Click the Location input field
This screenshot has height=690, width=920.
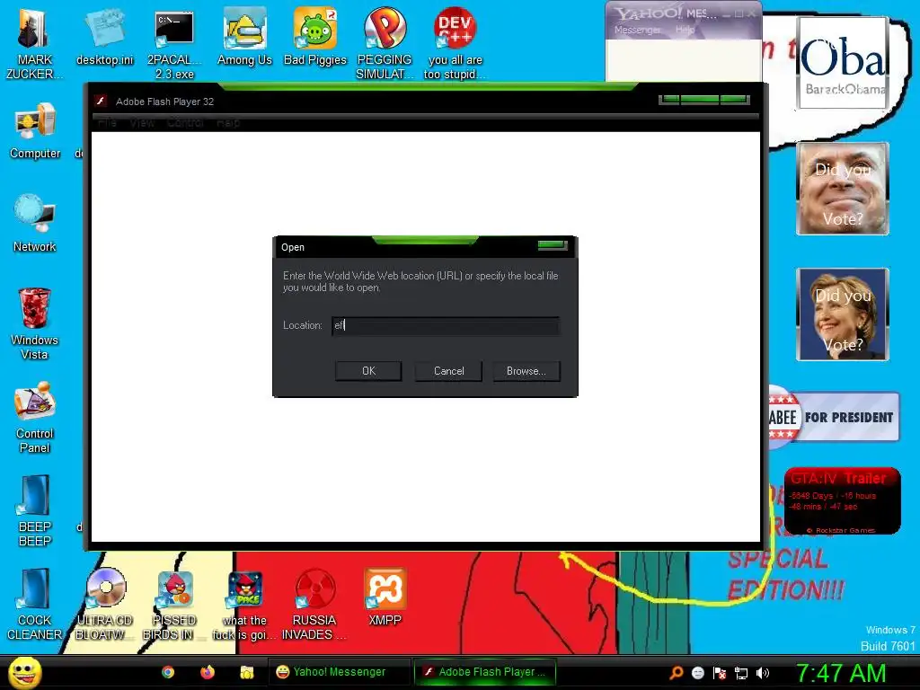(x=446, y=325)
